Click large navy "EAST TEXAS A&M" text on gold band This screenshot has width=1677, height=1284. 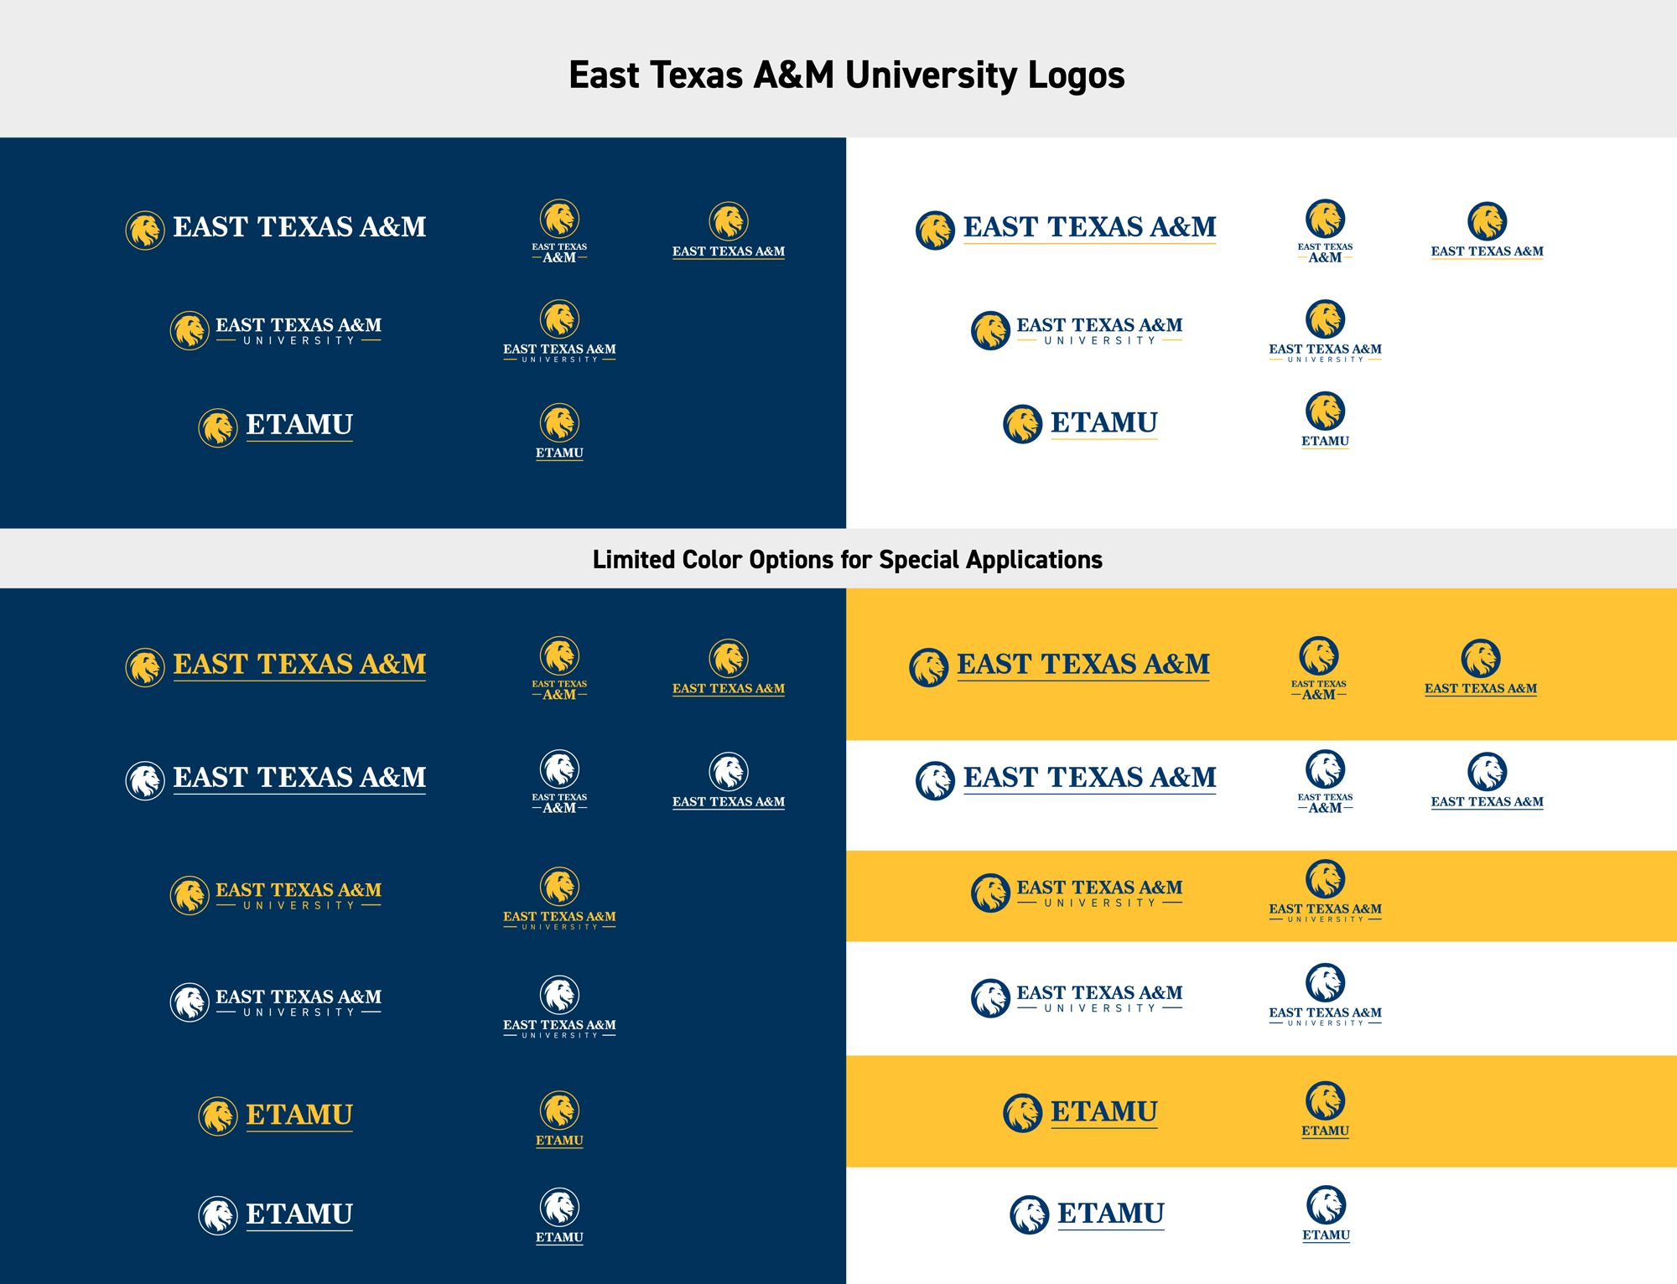(x=1083, y=664)
